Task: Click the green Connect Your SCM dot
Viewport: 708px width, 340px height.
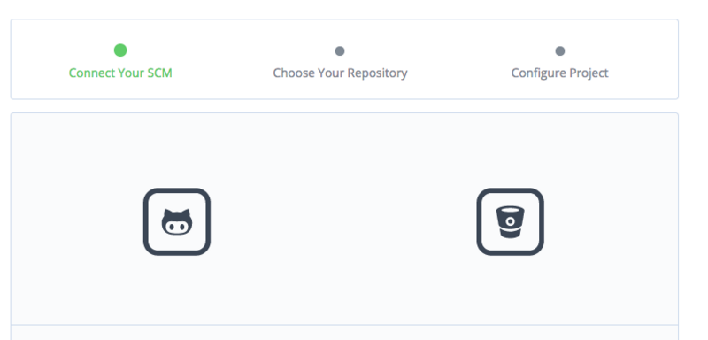Action: tap(120, 50)
